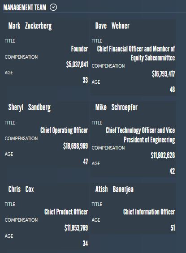Click the Founder title text
The height and width of the screenshot is (253, 186).
pyautogui.click(x=79, y=49)
